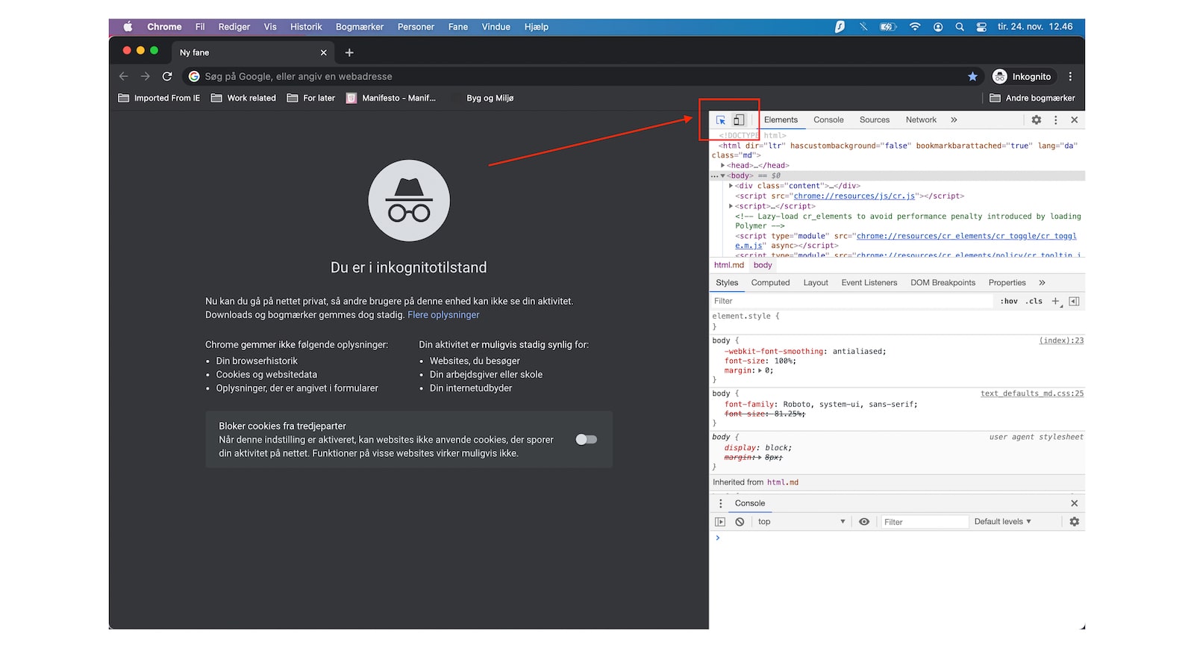Toggle the device toolbar emulation icon
The width and height of the screenshot is (1194, 672).
point(739,119)
